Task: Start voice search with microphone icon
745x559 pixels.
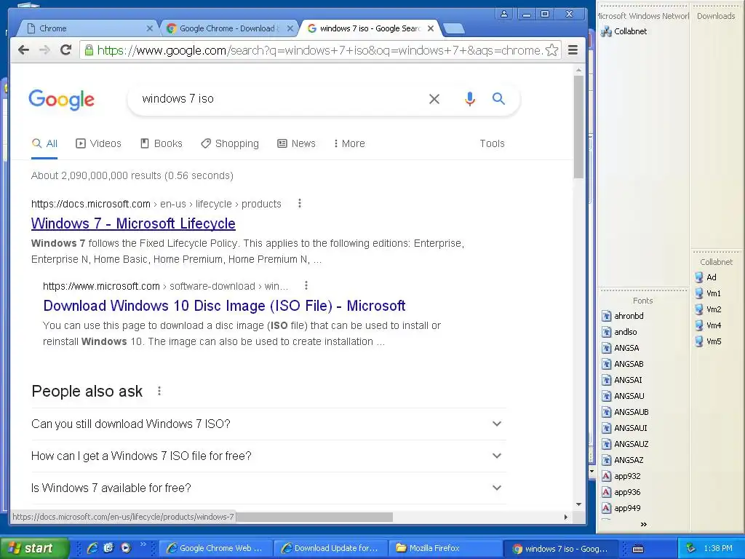Action: tap(469, 99)
